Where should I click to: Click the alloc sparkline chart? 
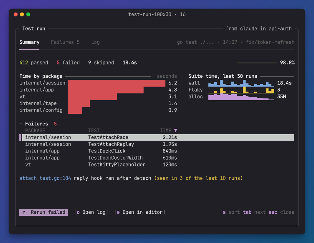[241, 97]
